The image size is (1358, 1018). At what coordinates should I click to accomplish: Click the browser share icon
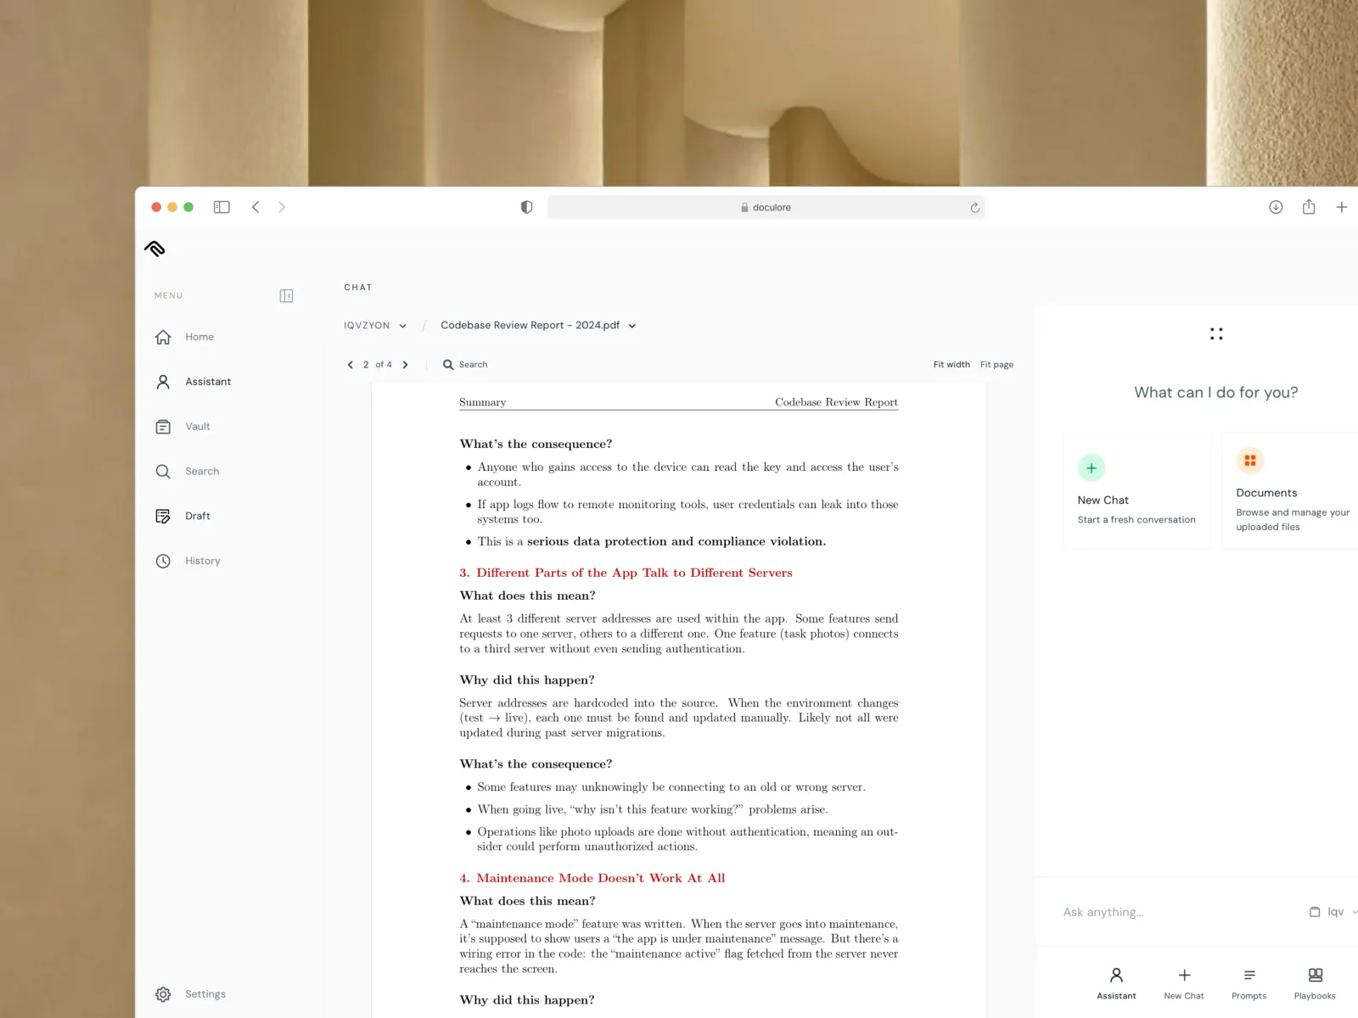pyautogui.click(x=1309, y=207)
